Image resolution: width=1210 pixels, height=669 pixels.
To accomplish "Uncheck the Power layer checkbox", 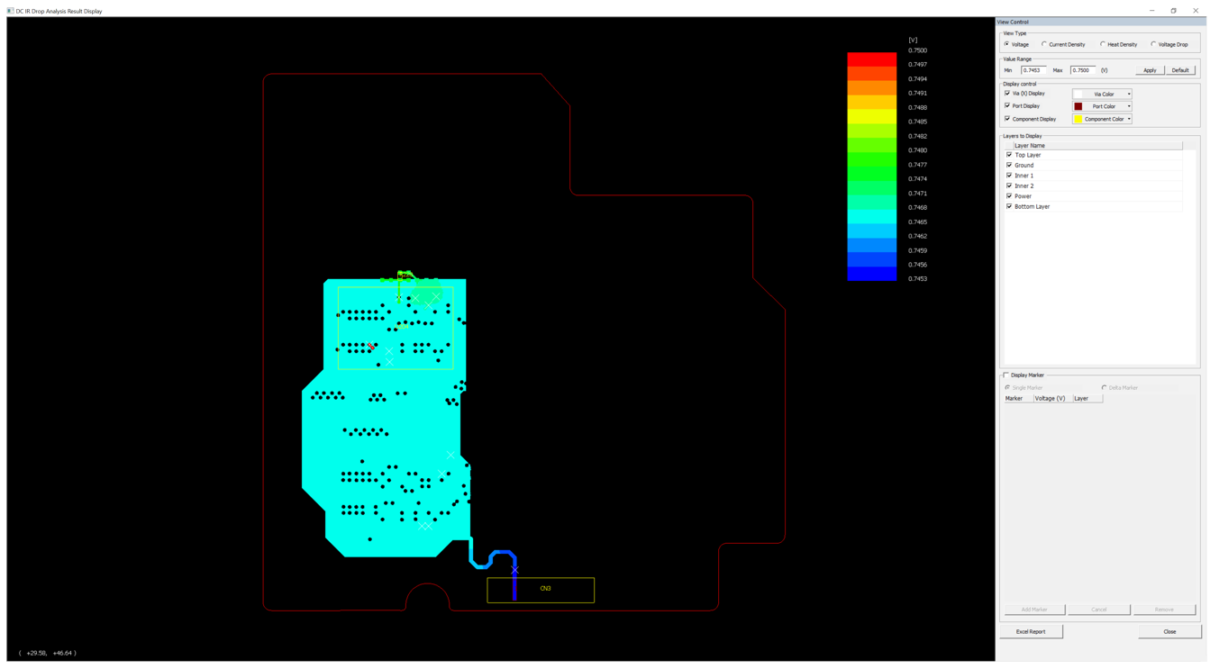I will pos(1009,196).
